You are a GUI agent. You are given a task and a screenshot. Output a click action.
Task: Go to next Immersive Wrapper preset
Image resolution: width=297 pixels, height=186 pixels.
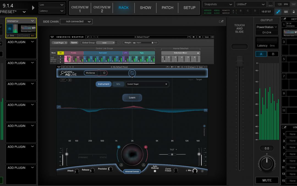click(x=200, y=37)
